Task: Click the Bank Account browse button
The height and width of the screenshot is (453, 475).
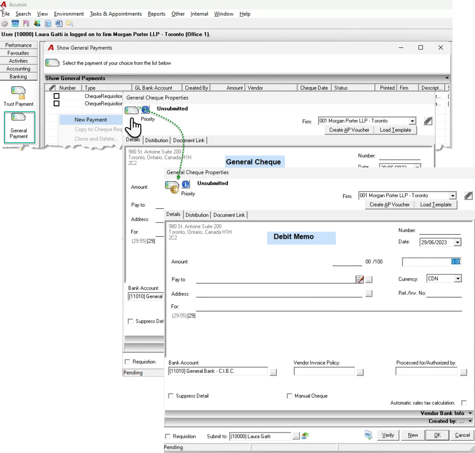Action: (x=273, y=372)
